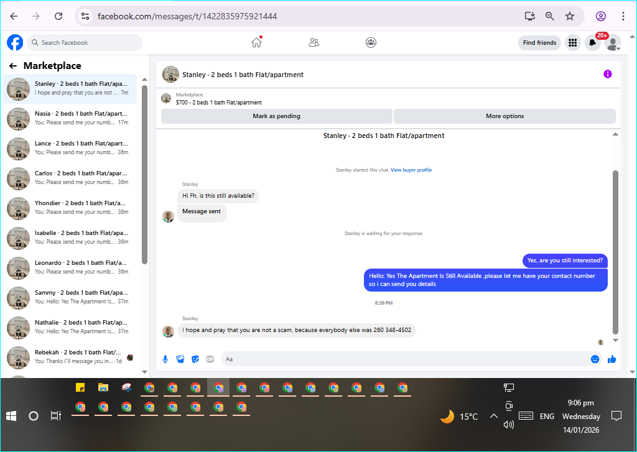
Task: Choose a GIF icon
Action: pyautogui.click(x=210, y=359)
